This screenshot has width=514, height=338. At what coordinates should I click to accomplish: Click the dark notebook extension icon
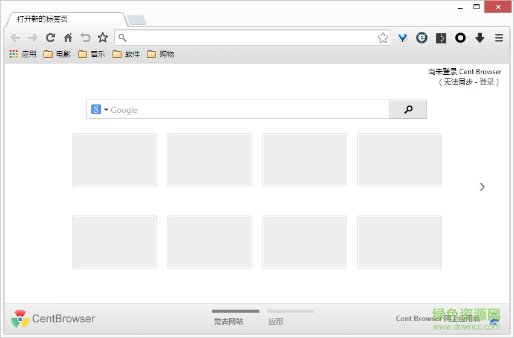point(441,38)
